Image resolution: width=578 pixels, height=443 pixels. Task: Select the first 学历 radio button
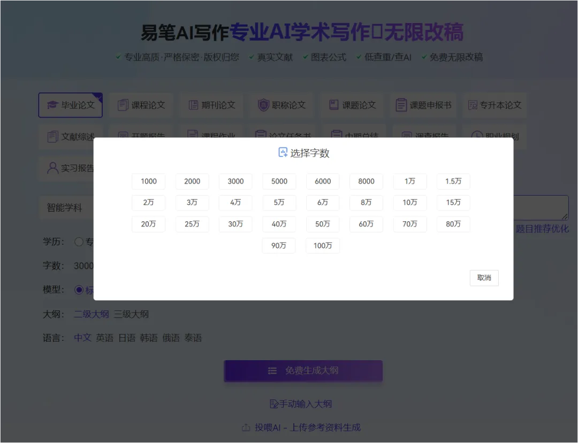coord(79,242)
